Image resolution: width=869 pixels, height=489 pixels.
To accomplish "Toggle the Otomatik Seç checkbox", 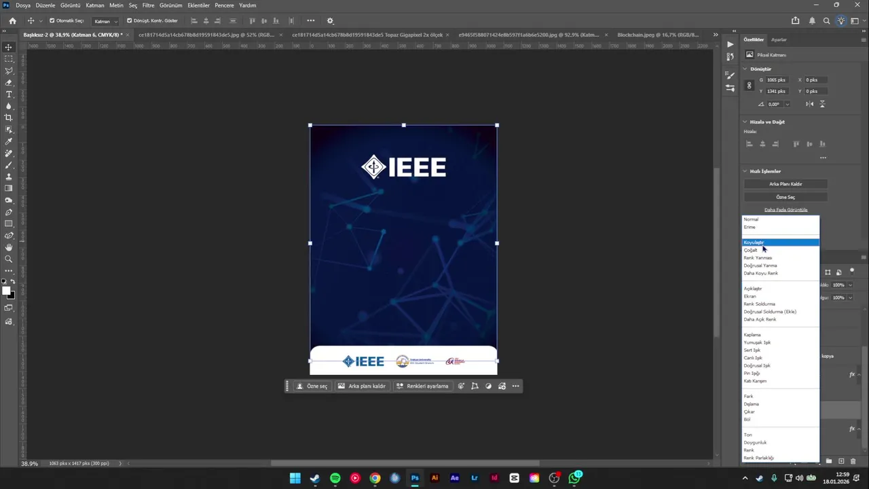I will click(52, 21).
